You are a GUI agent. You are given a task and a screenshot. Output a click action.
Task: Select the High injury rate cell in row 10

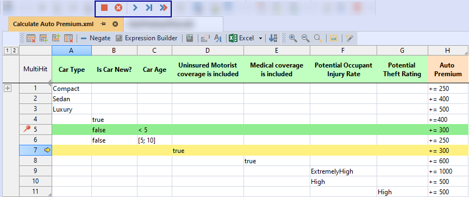(x=343, y=182)
